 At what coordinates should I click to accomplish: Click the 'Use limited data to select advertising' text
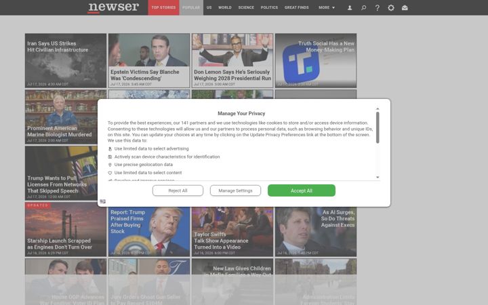[152, 148]
